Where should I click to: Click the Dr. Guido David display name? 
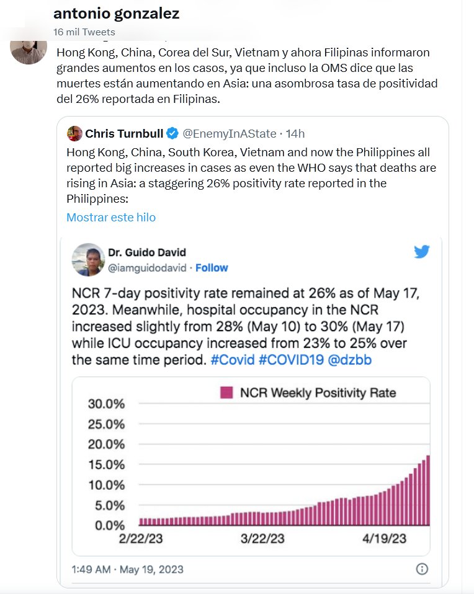(x=147, y=252)
